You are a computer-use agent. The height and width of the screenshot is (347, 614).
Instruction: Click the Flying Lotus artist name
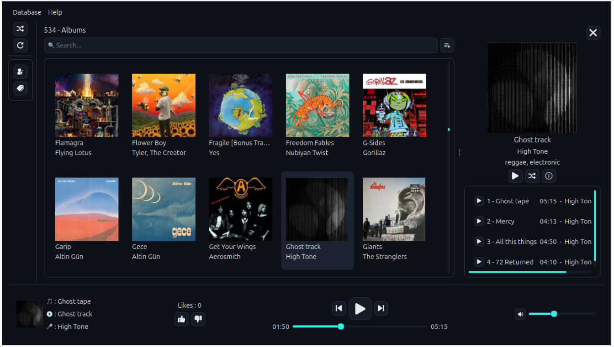coord(74,153)
